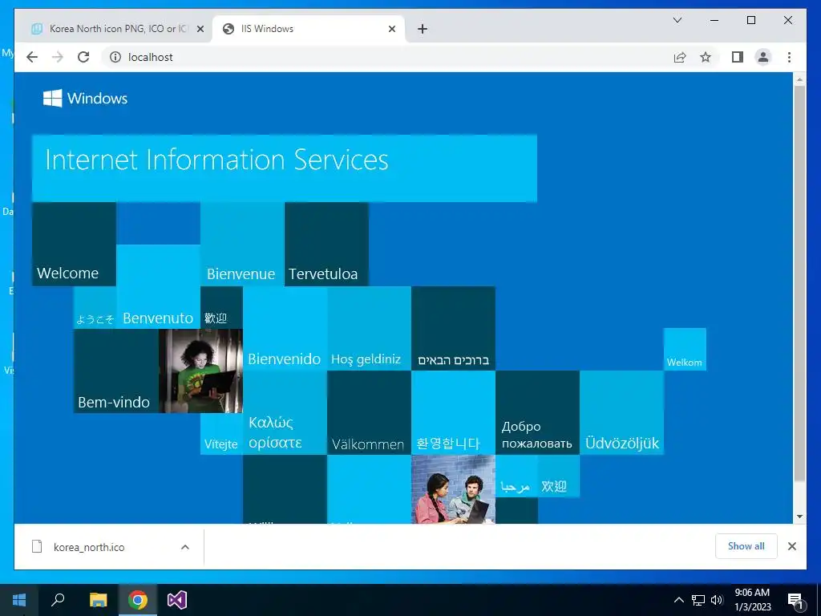Share this page via the share icon

[x=680, y=57]
